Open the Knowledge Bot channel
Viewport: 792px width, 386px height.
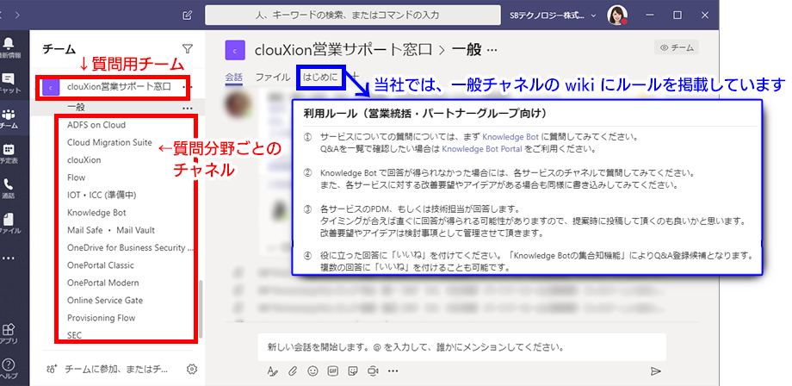click(96, 213)
